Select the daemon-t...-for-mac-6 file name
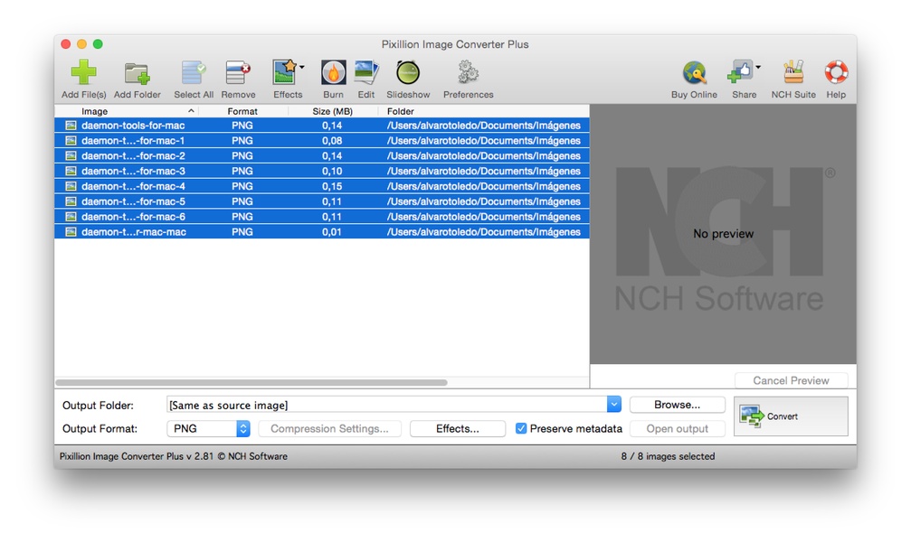The image size is (911, 542). (x=133, y=217)
